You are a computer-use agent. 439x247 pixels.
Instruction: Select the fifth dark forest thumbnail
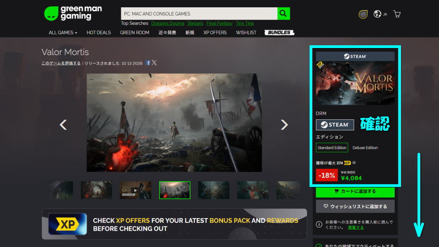214,190
